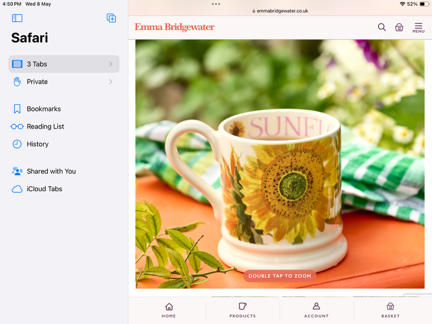This screenshot has width=432, height=324.
Task: Tap the Account person icon in bottom bar
Action: click(x=316, y=306)
